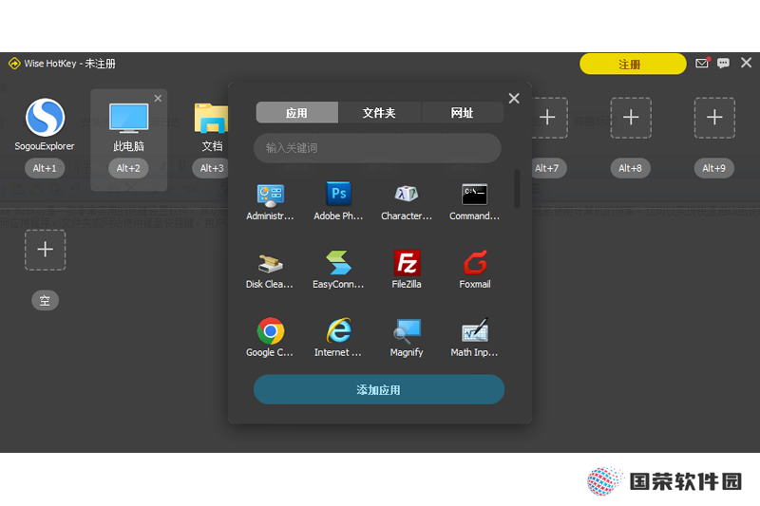The height and width of the screenshot is (506, 760).
Task: Click the Wise HotKey logo icon
Action: coord(14,64)
